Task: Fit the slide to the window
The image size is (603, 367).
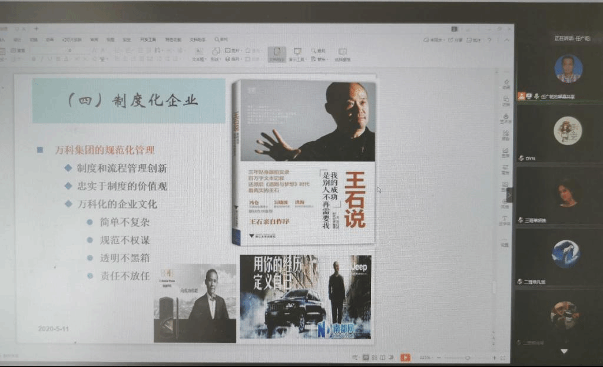Action: click(x=503, y=358)
